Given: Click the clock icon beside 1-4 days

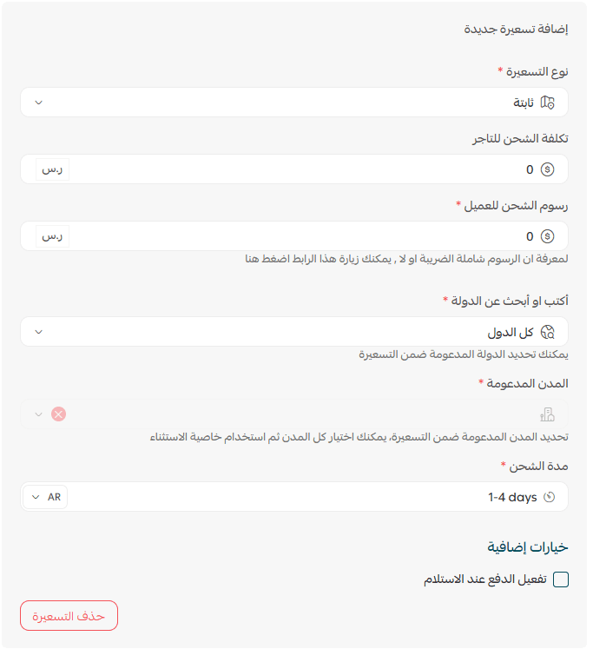Looking at the screenshot, I should [549, 497].
